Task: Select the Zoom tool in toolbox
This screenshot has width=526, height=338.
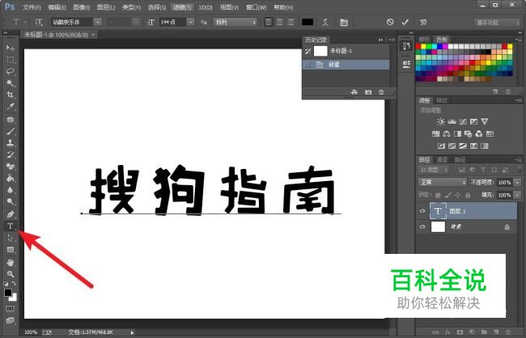Action: (x=10, y=274)
